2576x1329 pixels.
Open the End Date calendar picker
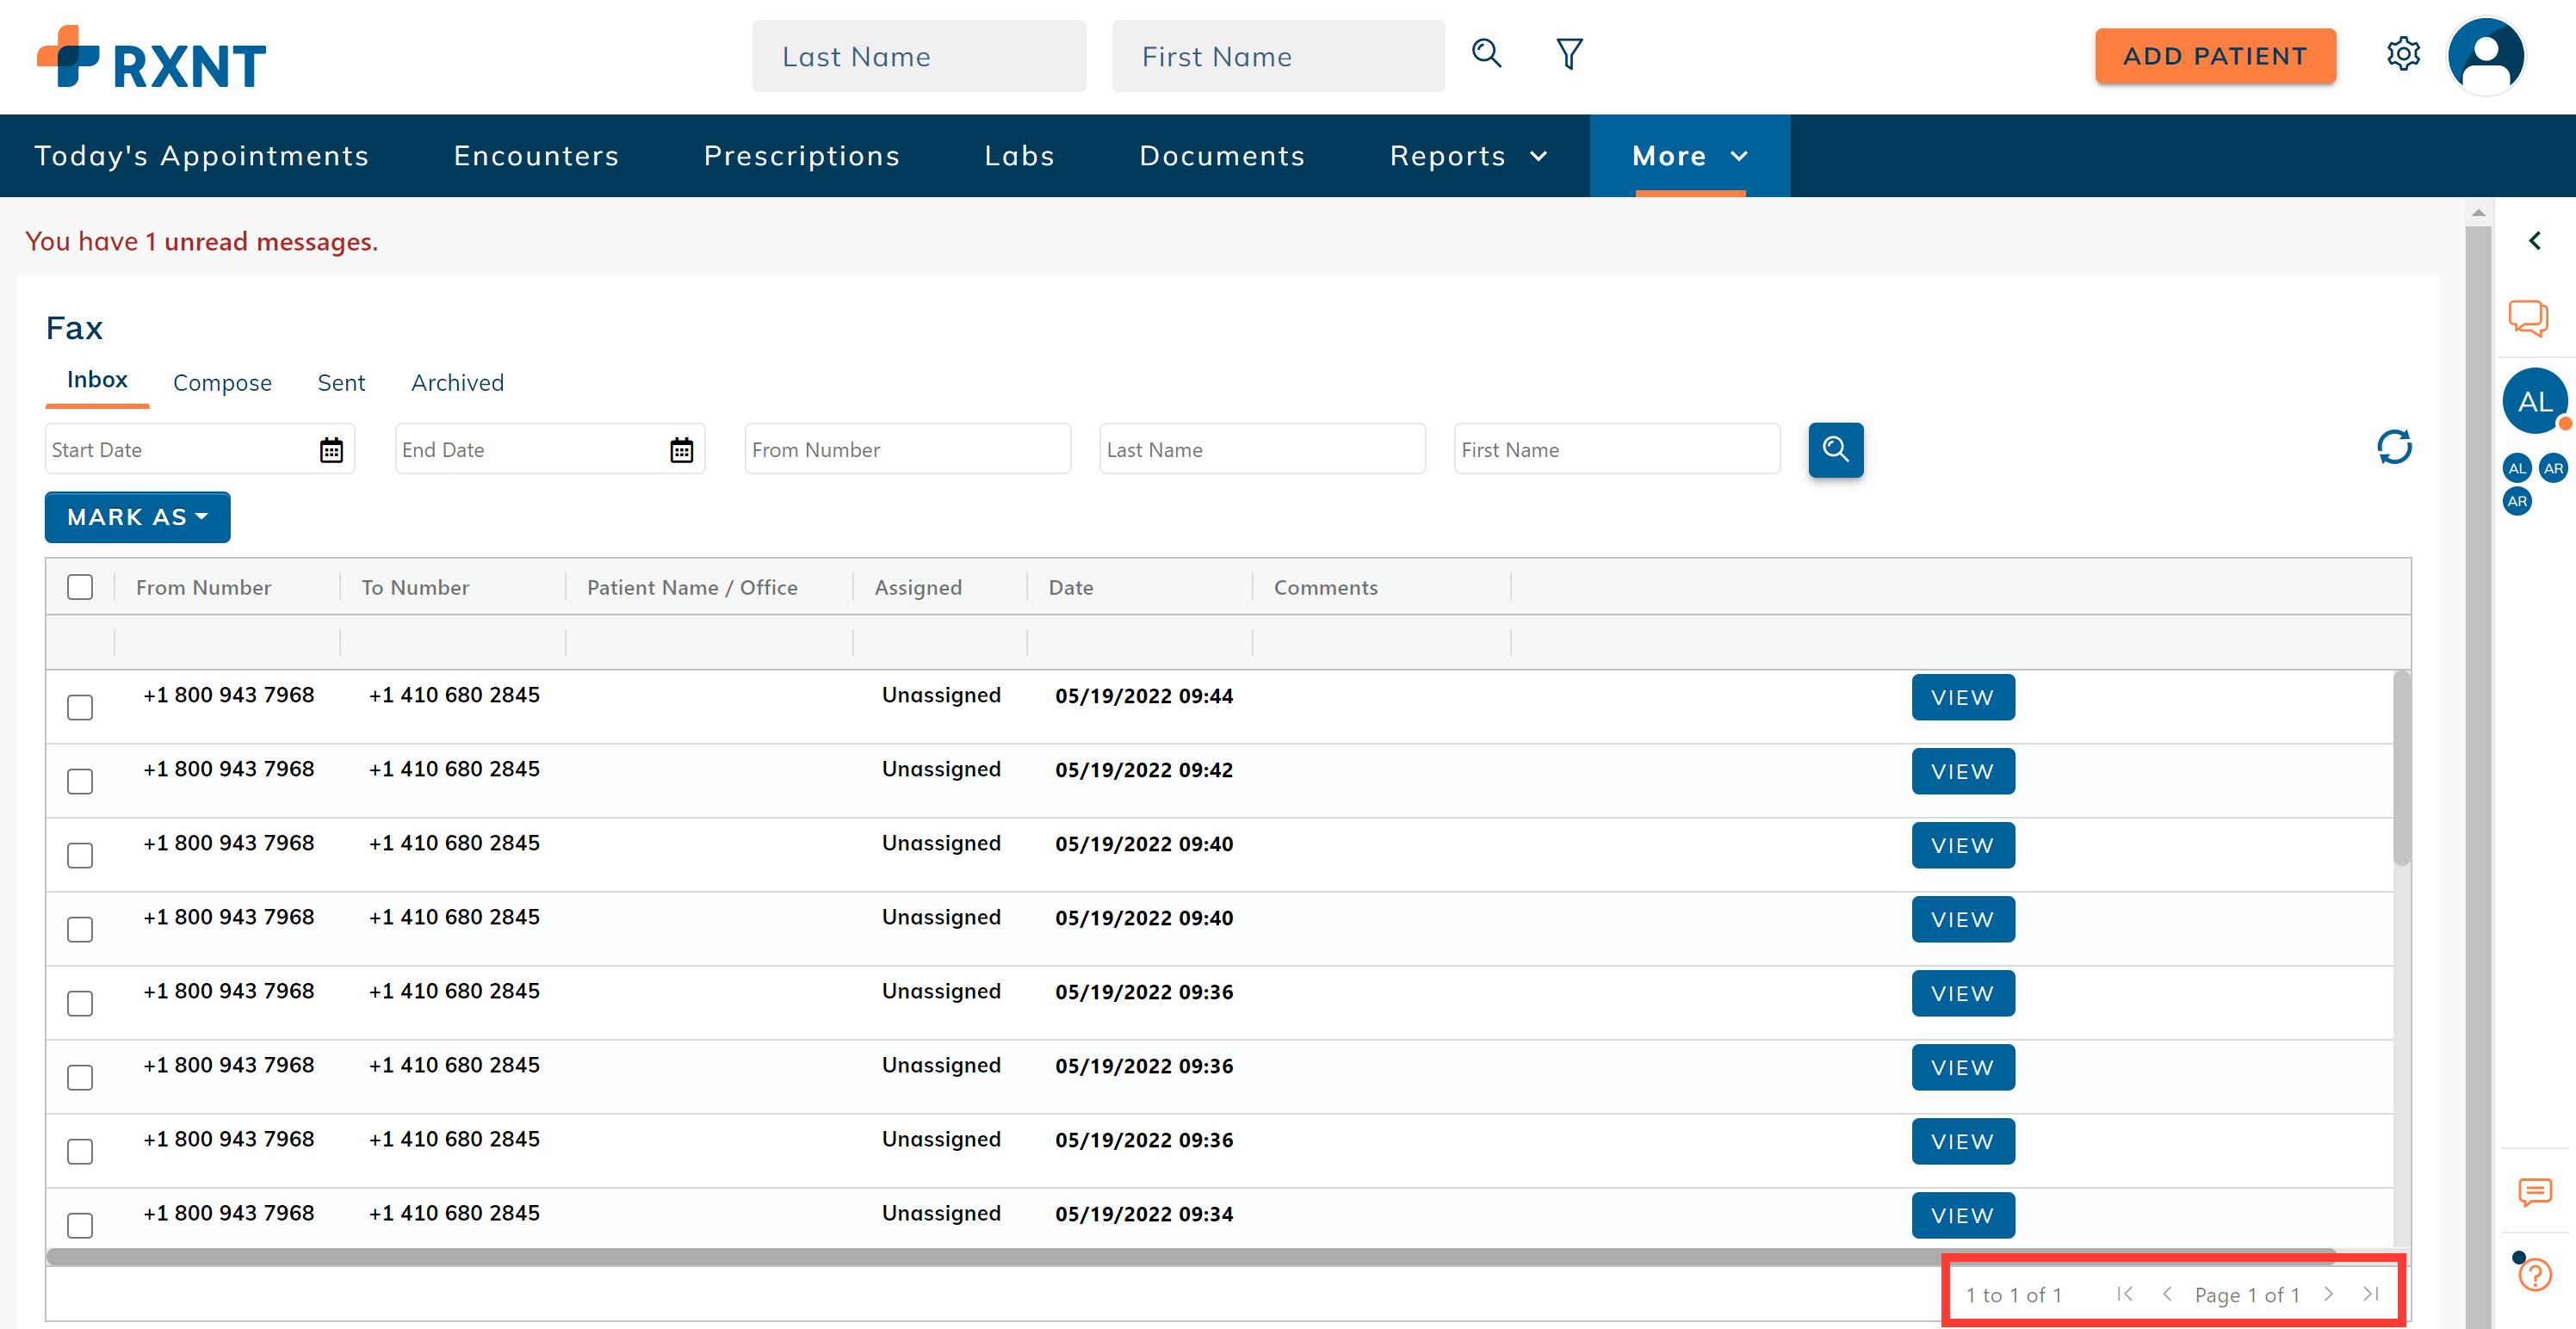pos(681,450)
